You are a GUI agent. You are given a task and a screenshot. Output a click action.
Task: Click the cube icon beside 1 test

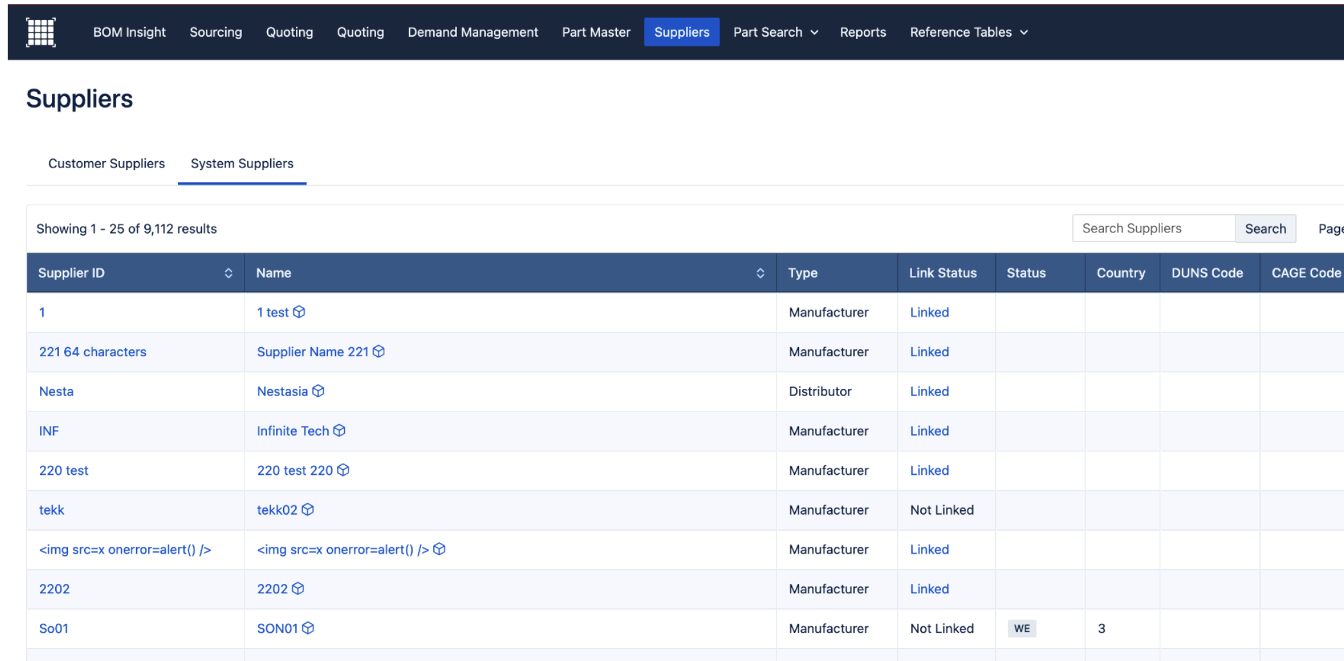tap(299, 312)
